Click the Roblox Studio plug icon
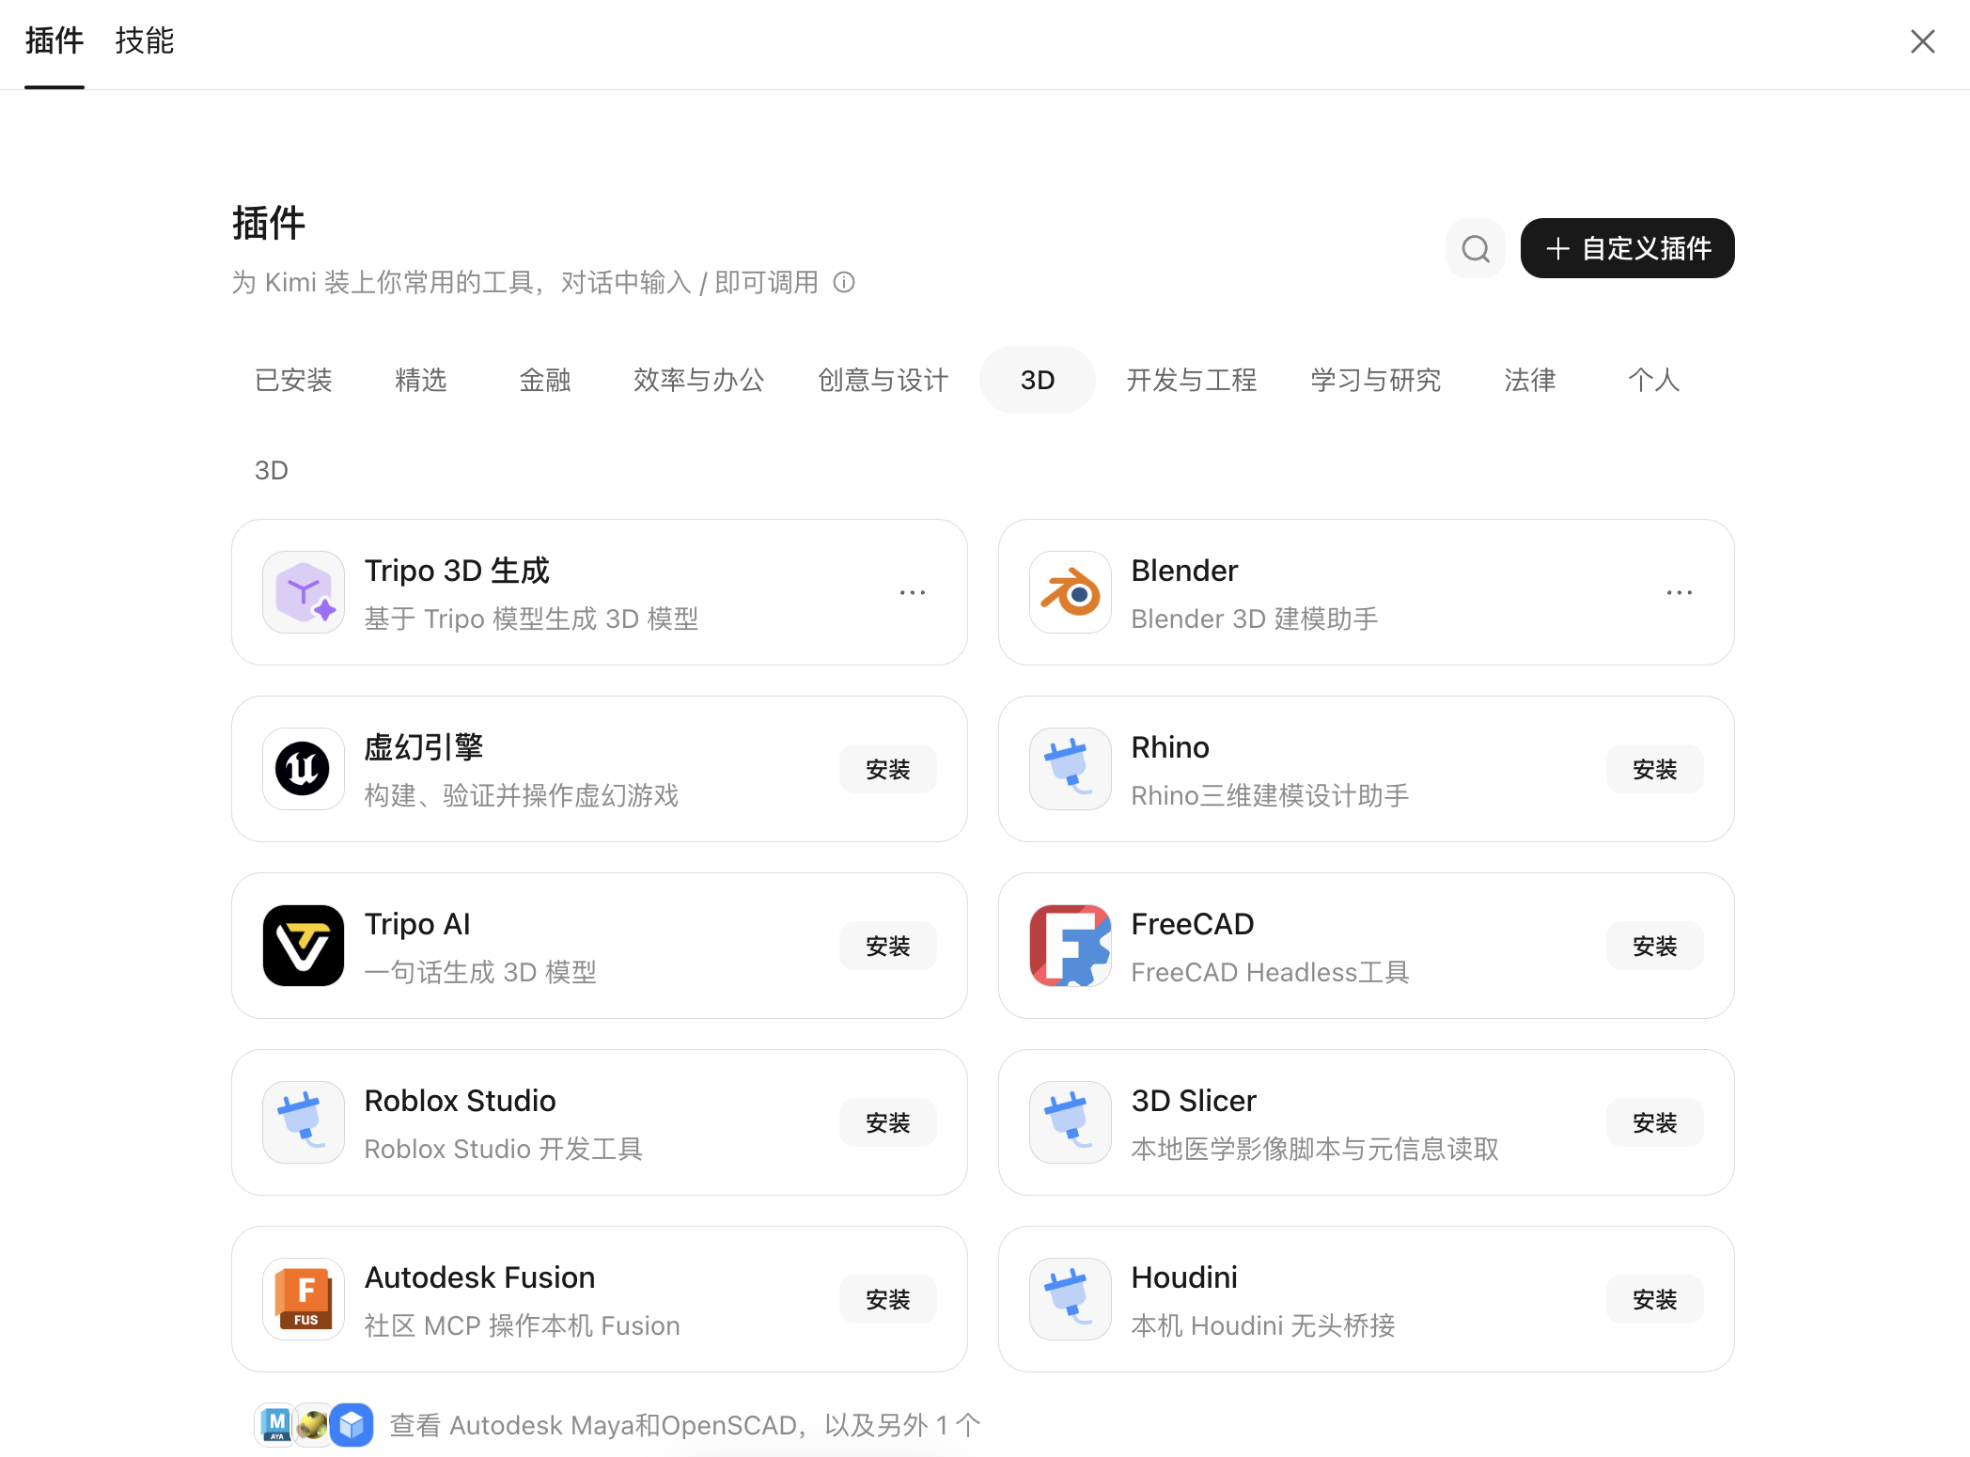The height and width of the screenshot is (1457, 1970). point(304,1122)
